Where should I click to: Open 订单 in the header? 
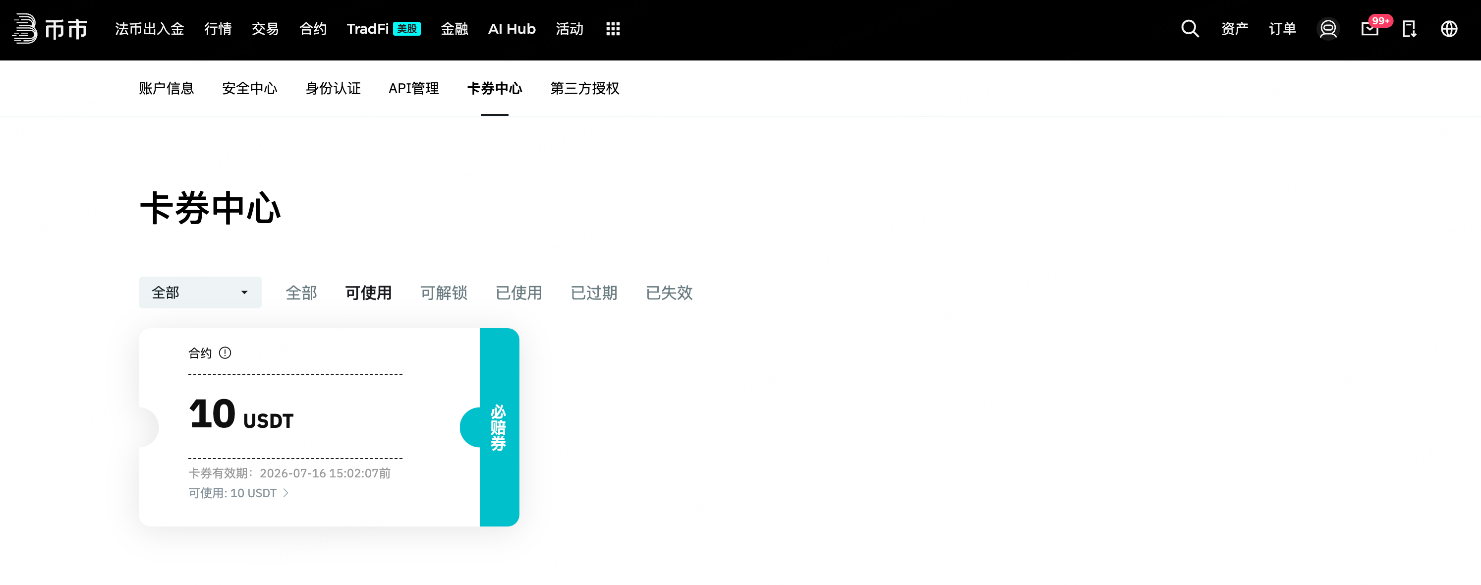point(1282,29)
